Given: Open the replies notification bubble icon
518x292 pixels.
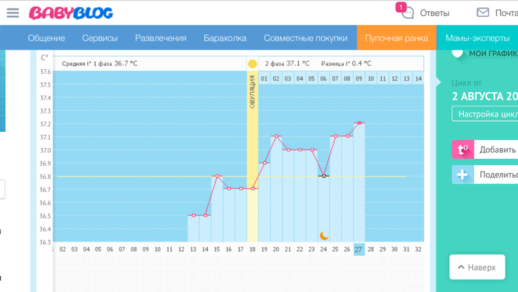Looking at the screenshot, I should 407,13.
